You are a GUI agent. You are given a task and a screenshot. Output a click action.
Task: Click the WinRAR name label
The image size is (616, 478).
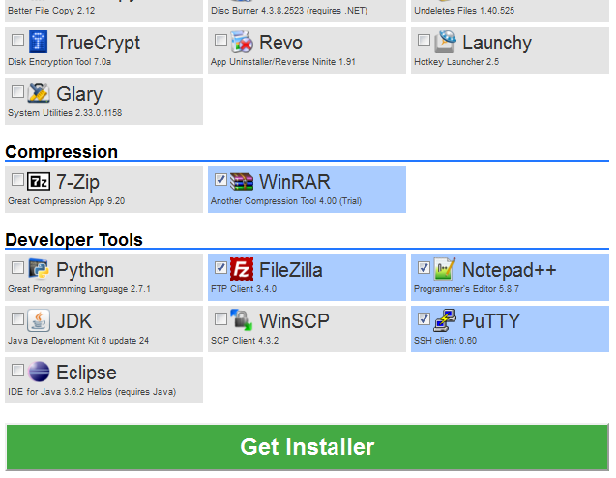[295, 182]
